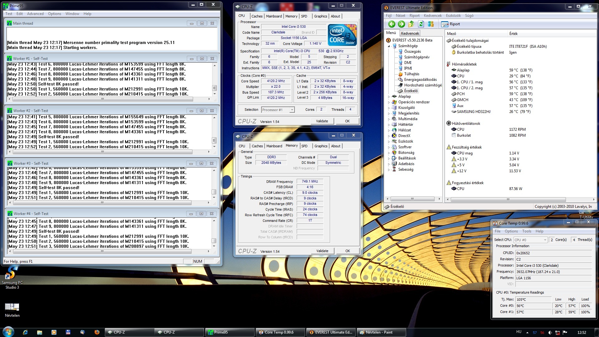Switch to Prime95 taskbar button
Screen dimensions: 599x337
230,332
